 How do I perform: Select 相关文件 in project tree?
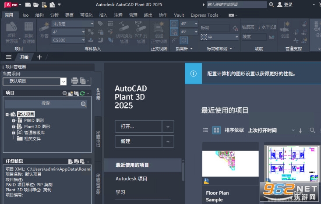[32, 139]
